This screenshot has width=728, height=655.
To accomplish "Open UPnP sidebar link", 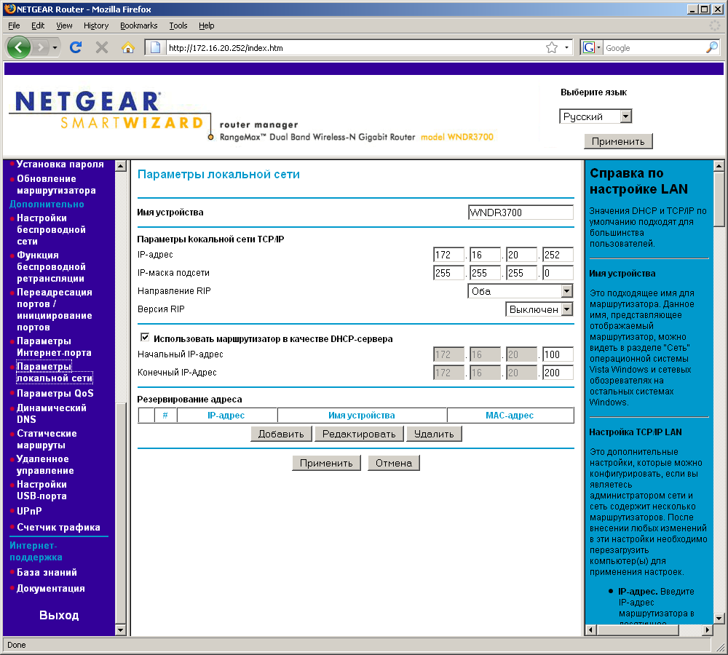I will click(29, 511).
